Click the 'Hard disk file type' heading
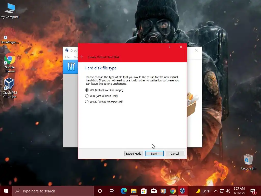The height and width of the screenshot is (196, 261). pyautogui.click(x=100, y=68)
